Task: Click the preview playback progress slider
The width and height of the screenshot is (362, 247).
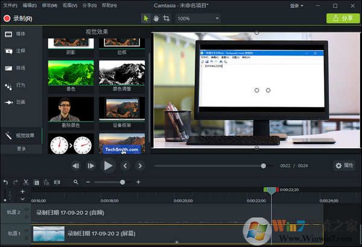Action: tap(214, 166)
